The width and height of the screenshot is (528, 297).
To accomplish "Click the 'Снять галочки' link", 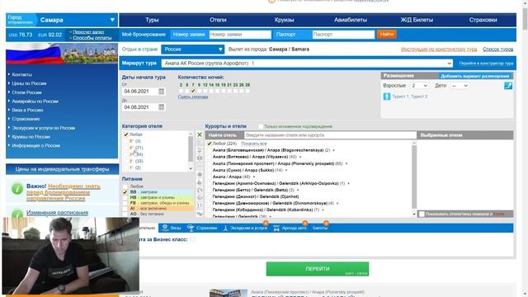I will pos(193,97).
